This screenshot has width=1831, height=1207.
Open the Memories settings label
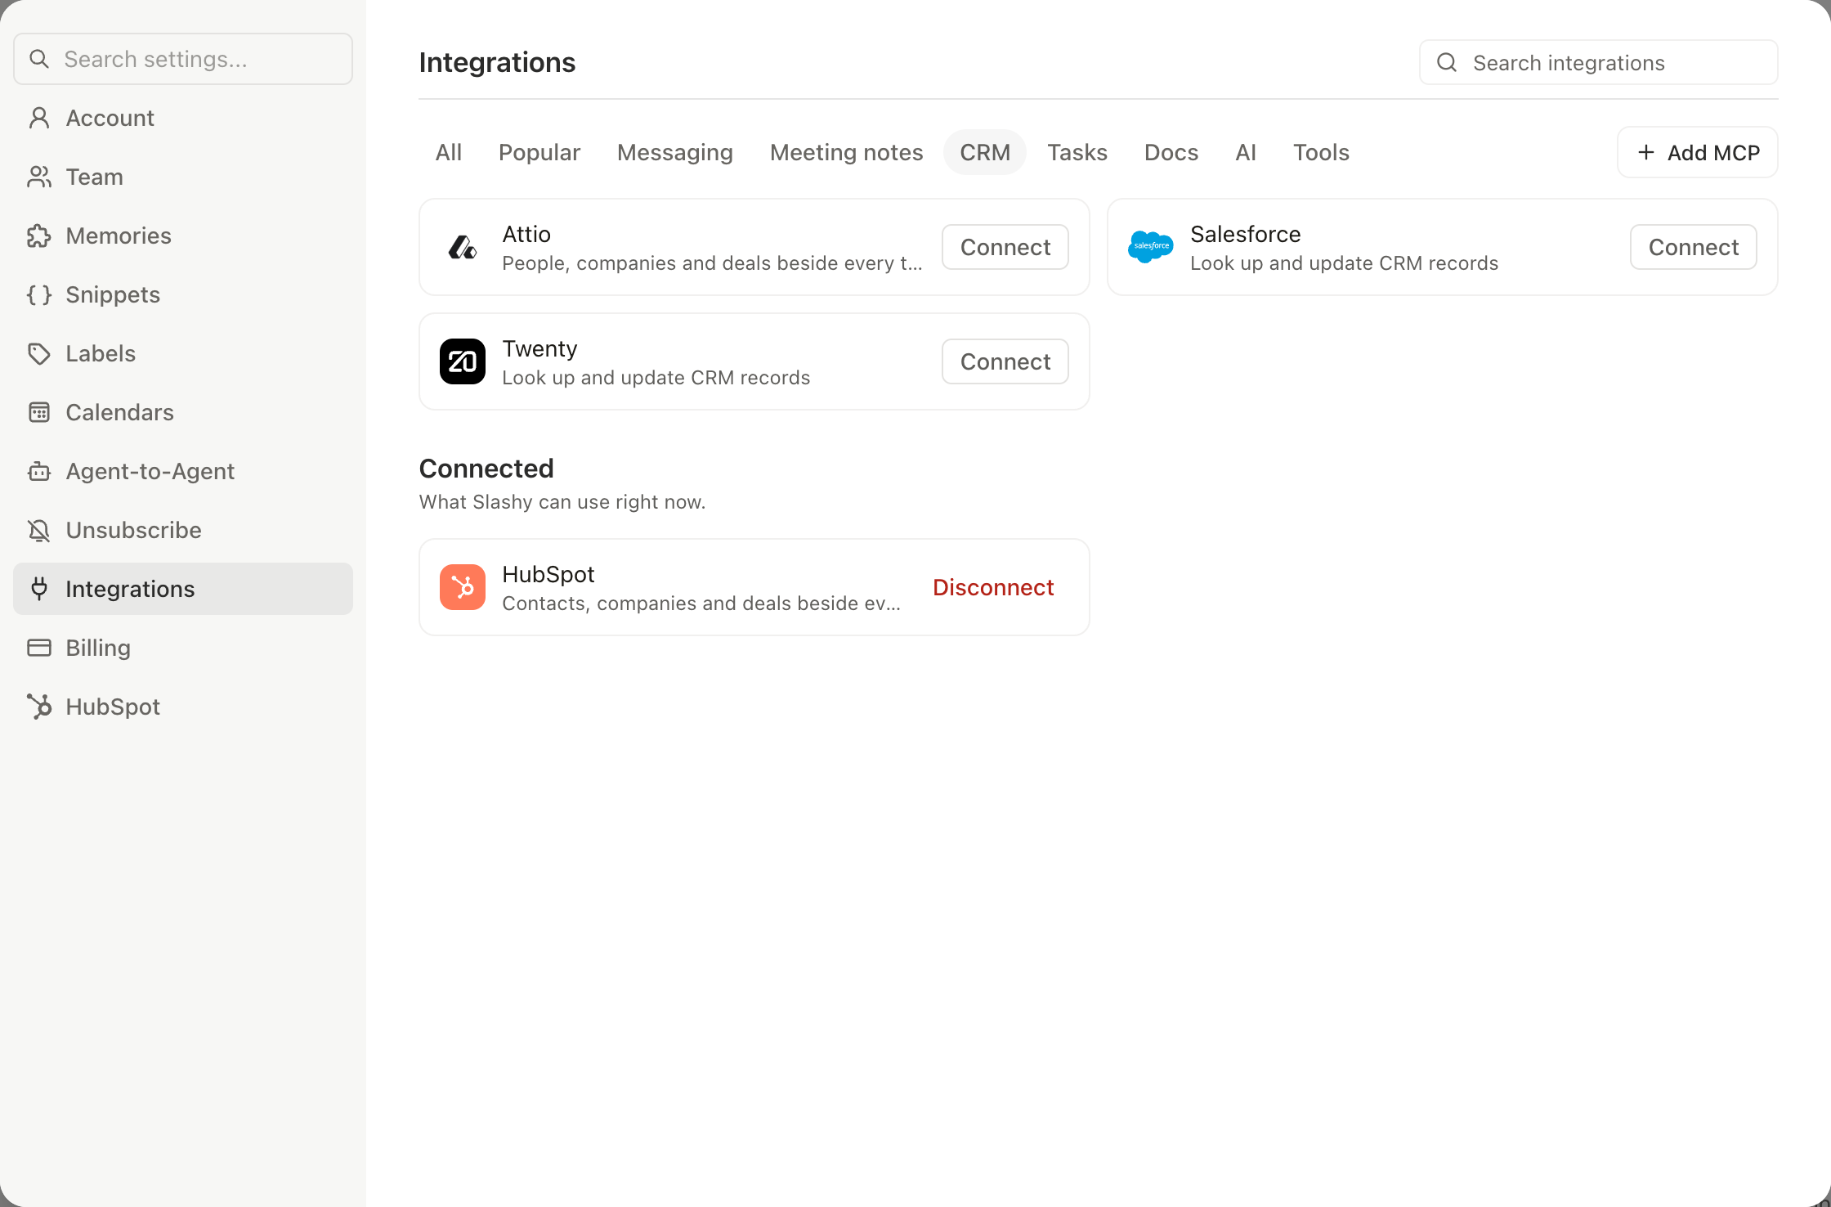point(119,236)
